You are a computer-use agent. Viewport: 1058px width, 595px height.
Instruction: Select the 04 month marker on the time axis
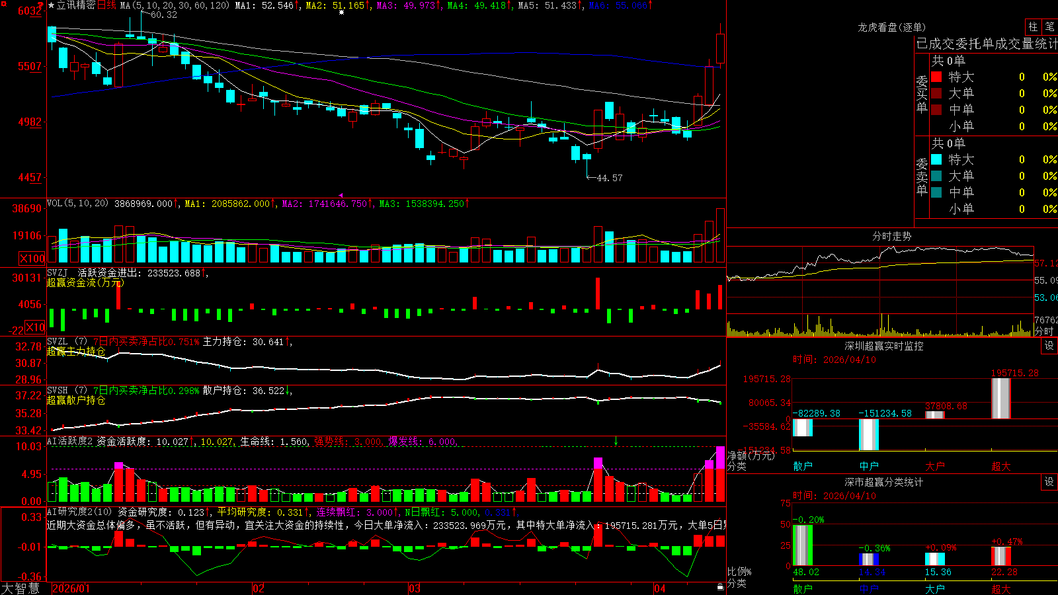coord(660,588)
